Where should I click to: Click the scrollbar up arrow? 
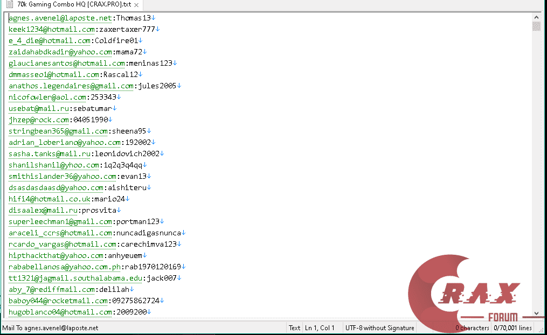coord(536,17)
